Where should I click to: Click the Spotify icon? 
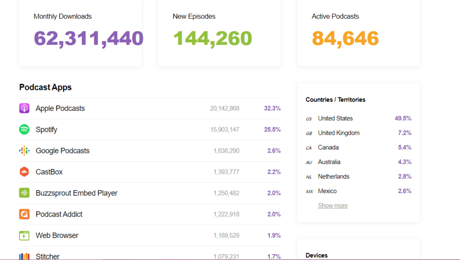pyautogui.click(x=24, y=129)
